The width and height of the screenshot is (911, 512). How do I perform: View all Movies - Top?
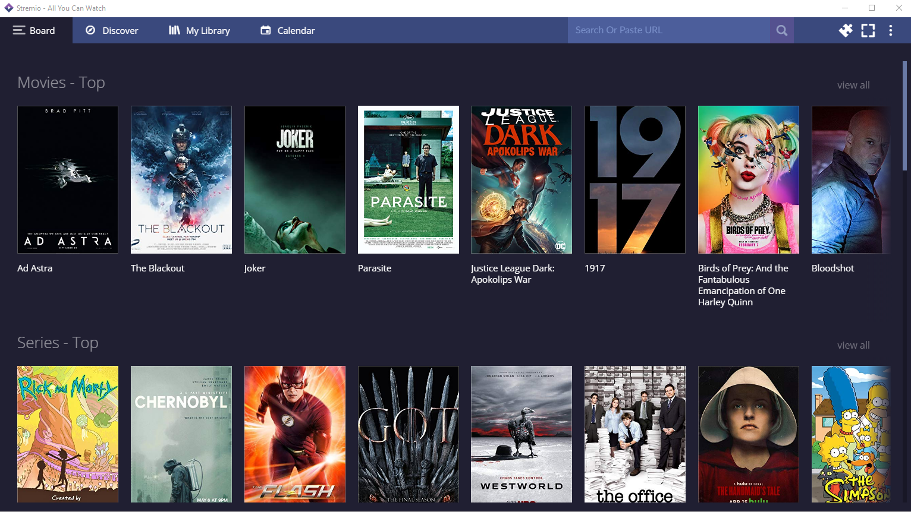point(853,85)
